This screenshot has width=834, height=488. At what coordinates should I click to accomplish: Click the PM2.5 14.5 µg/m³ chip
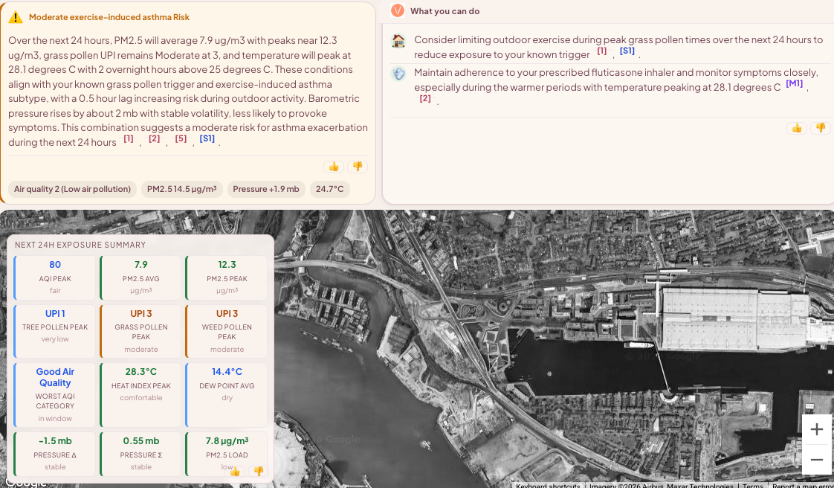pyautogui.click(x=182, y=189)
